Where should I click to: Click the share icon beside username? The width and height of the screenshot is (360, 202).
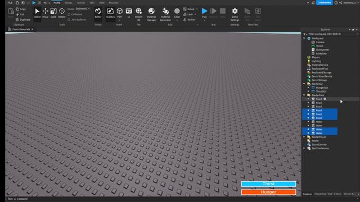[x=340, y=3]
